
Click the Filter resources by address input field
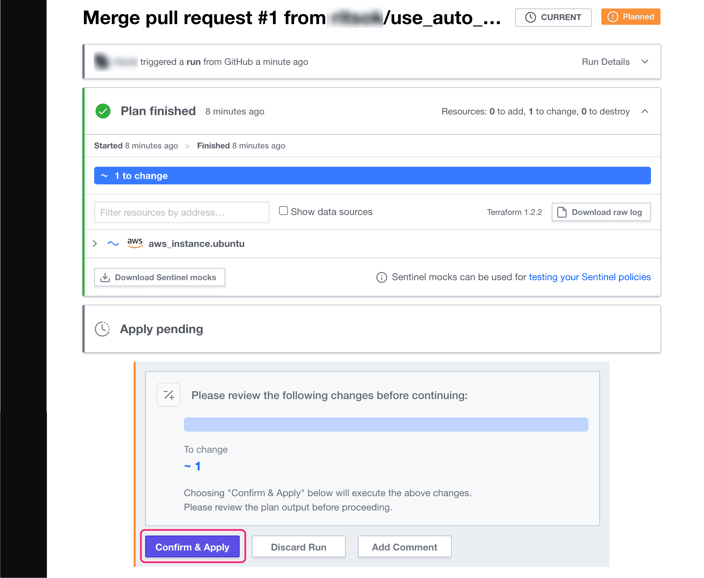182,212
